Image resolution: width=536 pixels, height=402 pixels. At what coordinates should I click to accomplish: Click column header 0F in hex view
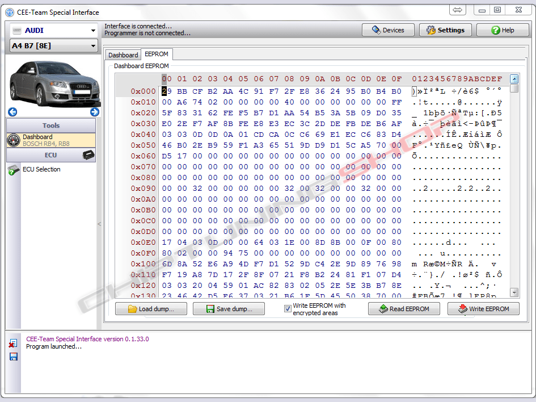point(396,79)
